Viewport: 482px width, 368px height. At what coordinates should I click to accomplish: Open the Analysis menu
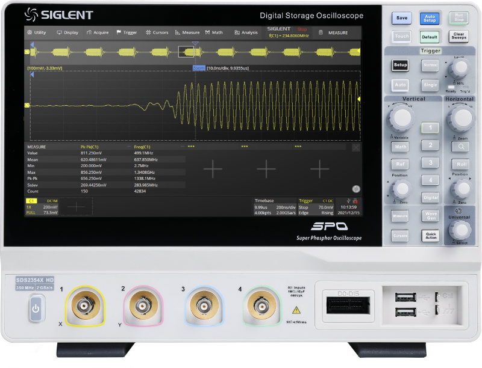pyautogui.click(x=246, y=32)
